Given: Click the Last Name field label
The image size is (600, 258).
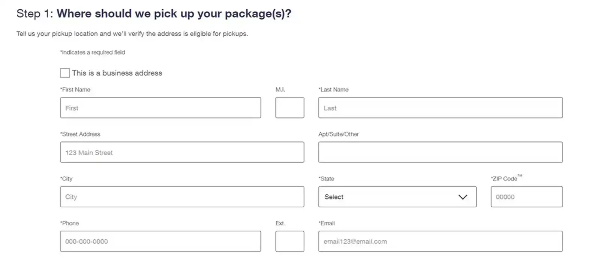Looking at the screenshot, I should pyautogui.click(x=334, y=90).
